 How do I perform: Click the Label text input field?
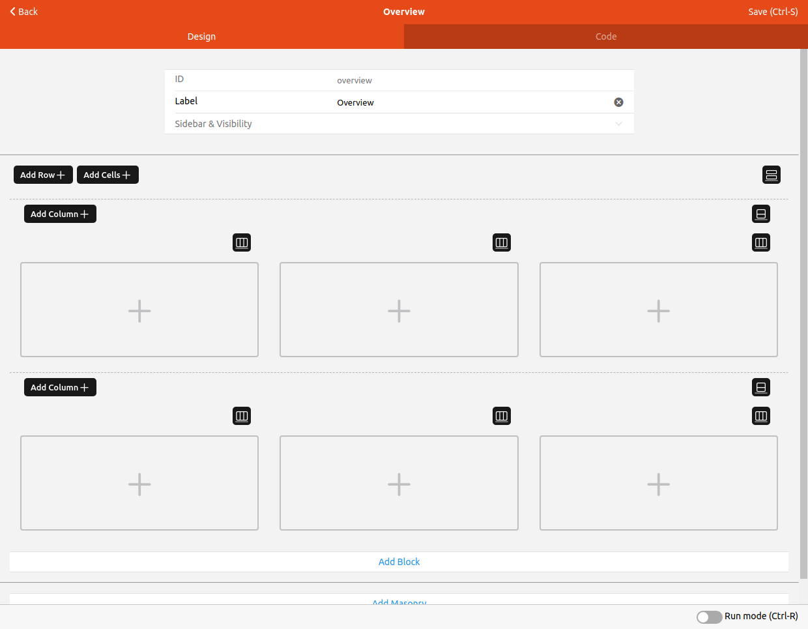[469, 102]
